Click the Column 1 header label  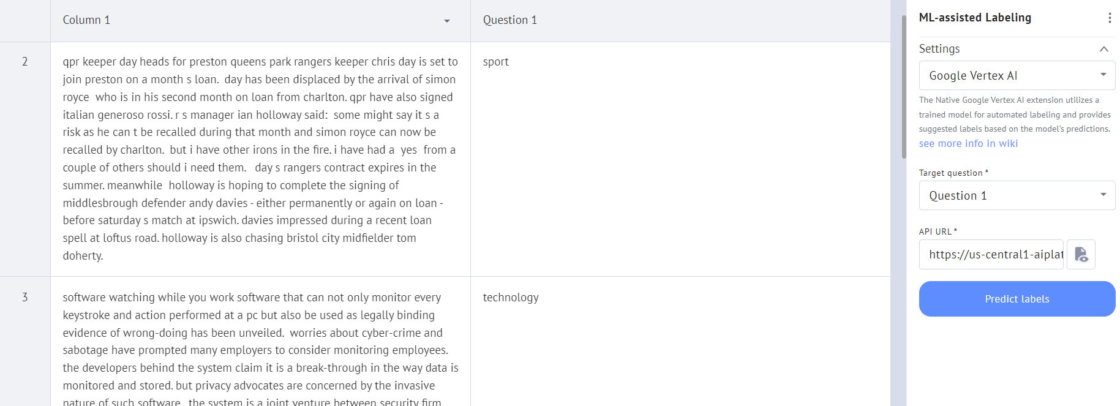tap(86, 20)
